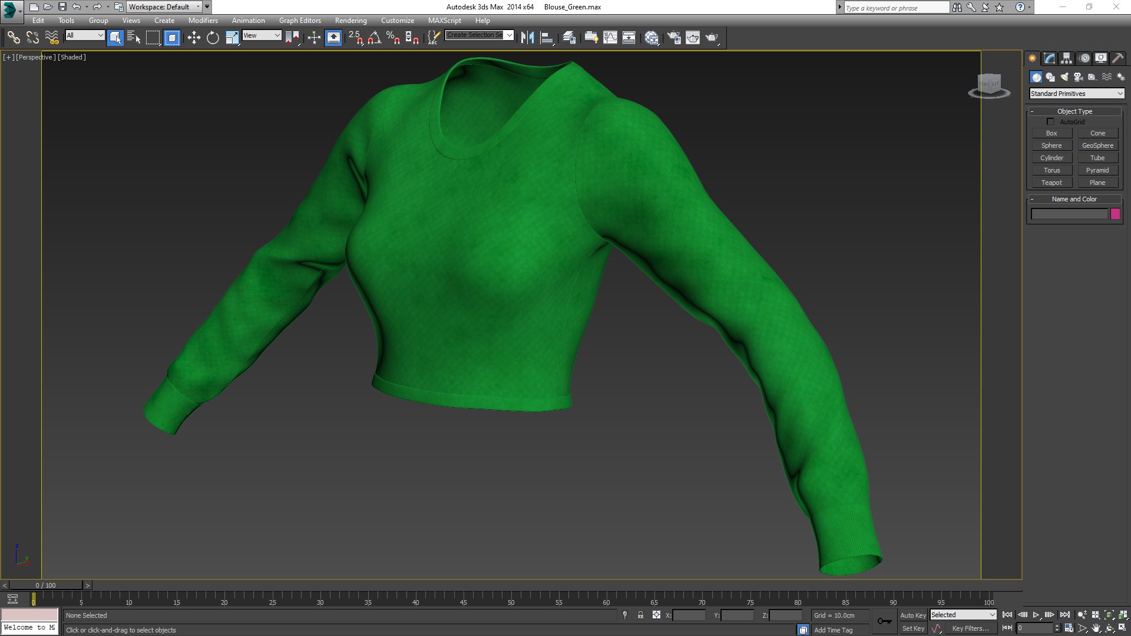Click the Key Filters button

(970, 628)
